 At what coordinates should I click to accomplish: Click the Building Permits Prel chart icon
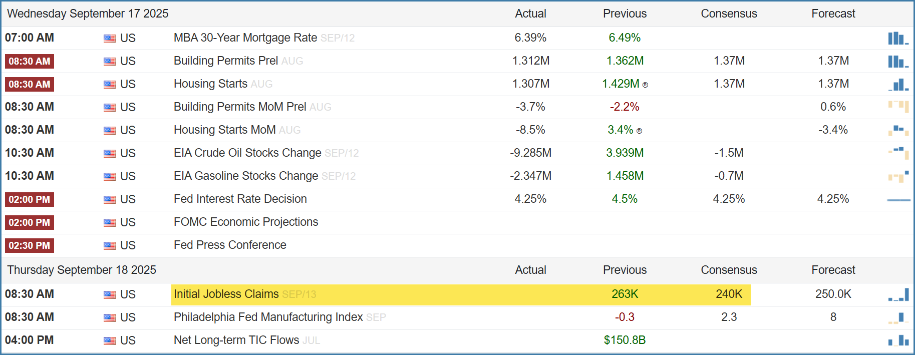point(898,61)
